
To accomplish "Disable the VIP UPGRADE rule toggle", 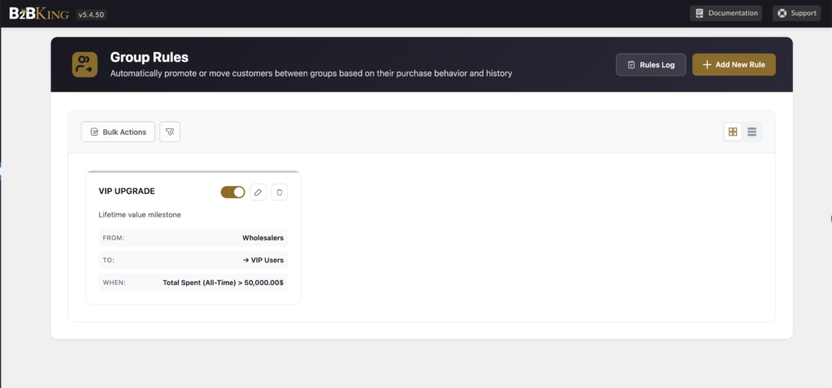I will point(233,192).
